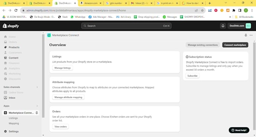Click the Marketplace Connect app icon in the title bar
Image resolution: width=256 pixels, height=137 pixels.
pos(49,35)
